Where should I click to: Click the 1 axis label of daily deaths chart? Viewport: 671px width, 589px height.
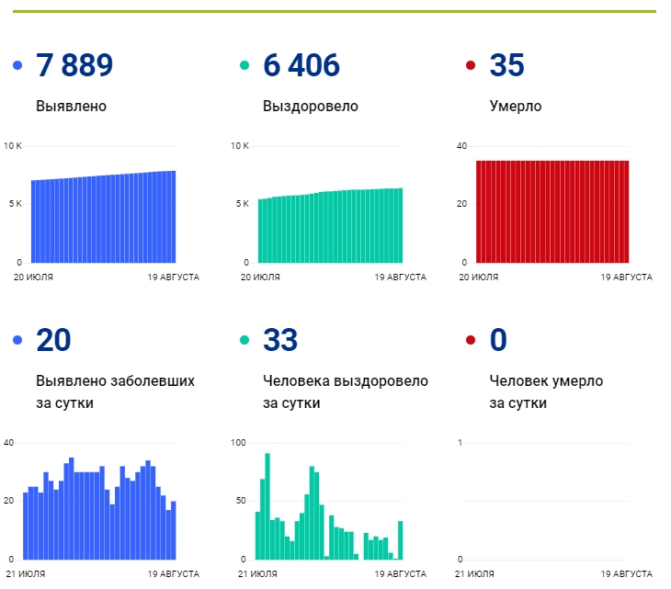tap(460, 443)
